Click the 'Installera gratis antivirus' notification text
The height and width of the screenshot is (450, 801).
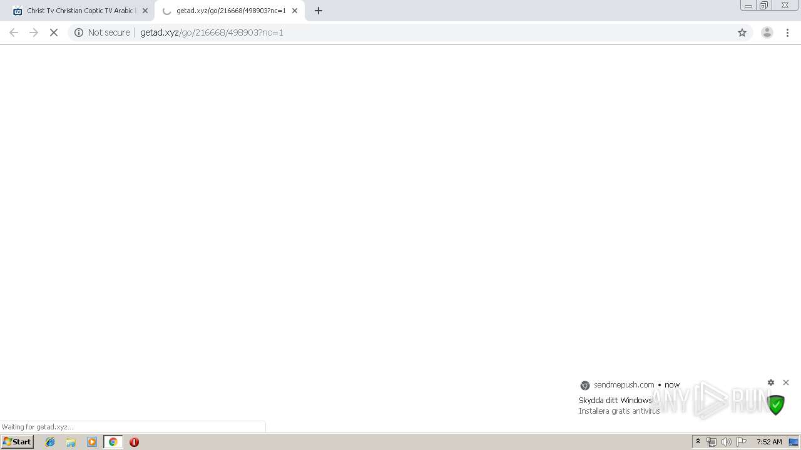[x=619, y=411]
